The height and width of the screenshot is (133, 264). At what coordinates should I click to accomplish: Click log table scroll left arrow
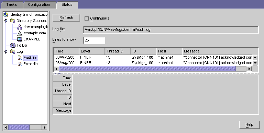[x=56, y=69]
